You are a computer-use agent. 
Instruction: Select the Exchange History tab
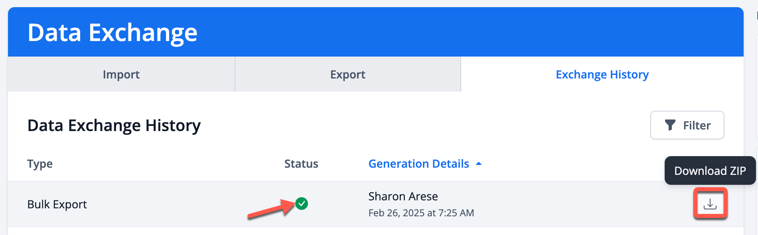(x=602, y=74)
